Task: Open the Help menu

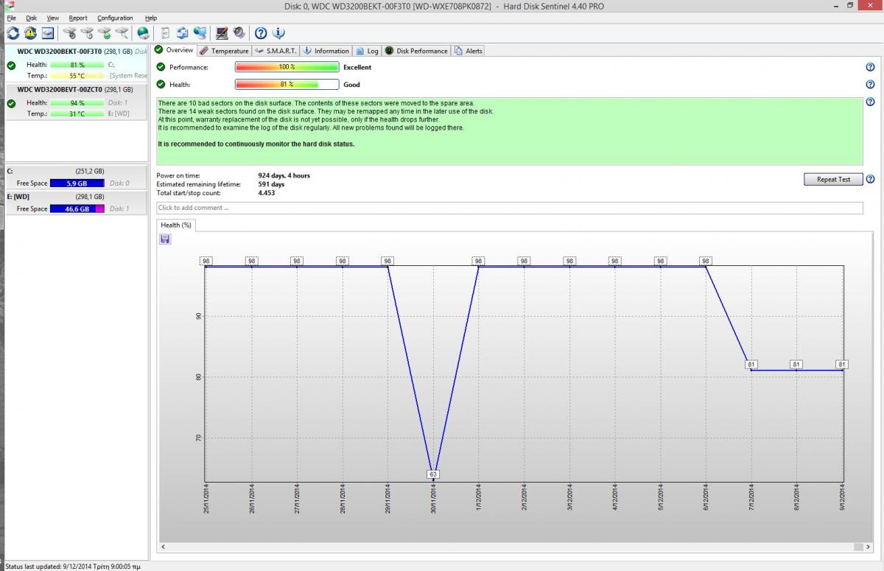Action: click(151, 18)
